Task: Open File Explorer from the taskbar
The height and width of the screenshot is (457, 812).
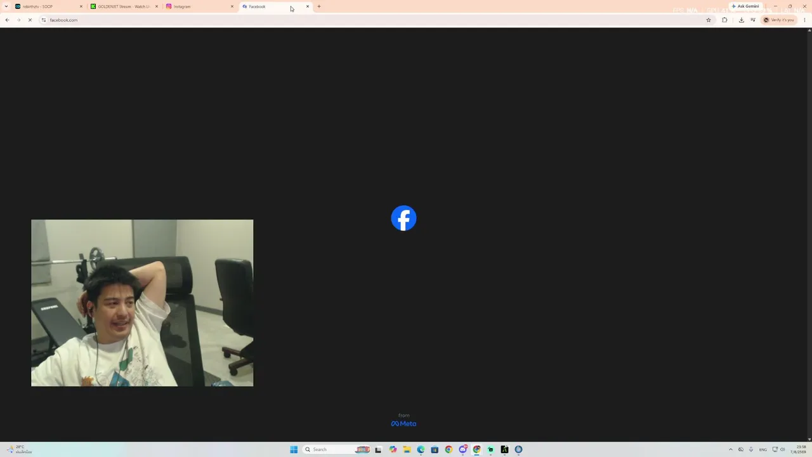Action: click(407, 449)
